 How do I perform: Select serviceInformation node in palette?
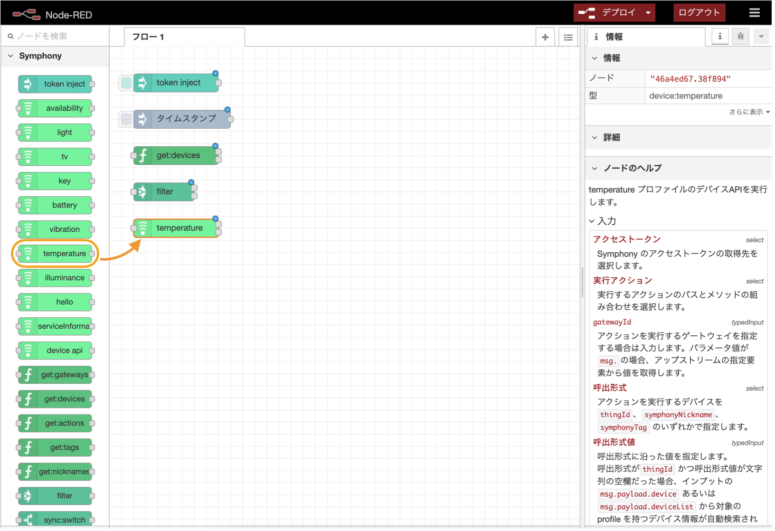[x=55, y=327]
